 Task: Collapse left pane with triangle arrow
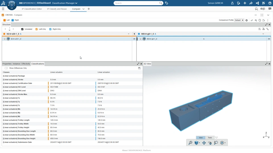(x=134, y=34)
